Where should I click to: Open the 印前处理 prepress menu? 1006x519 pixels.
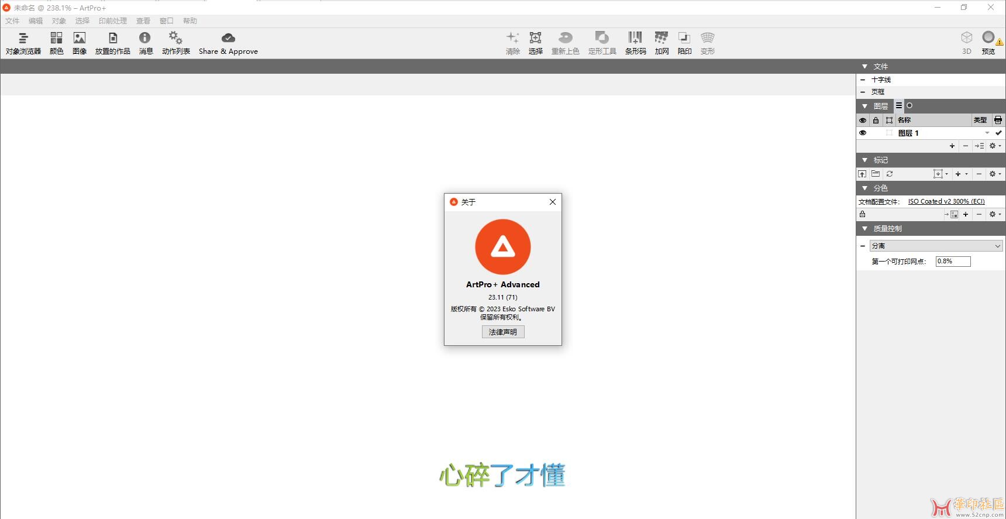(x=113, y=20)
